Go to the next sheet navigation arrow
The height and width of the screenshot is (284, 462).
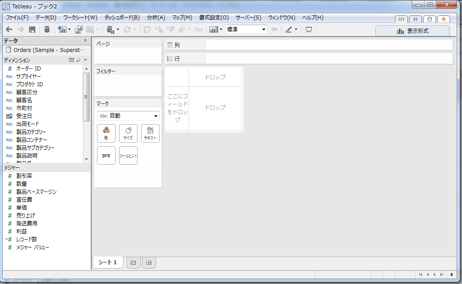[435, 275]
